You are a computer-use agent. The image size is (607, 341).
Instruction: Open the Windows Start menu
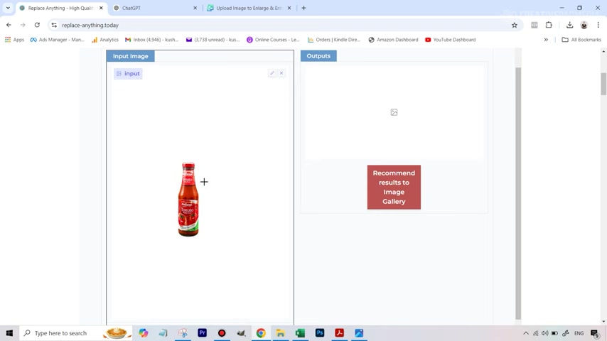tap(9, 333)
